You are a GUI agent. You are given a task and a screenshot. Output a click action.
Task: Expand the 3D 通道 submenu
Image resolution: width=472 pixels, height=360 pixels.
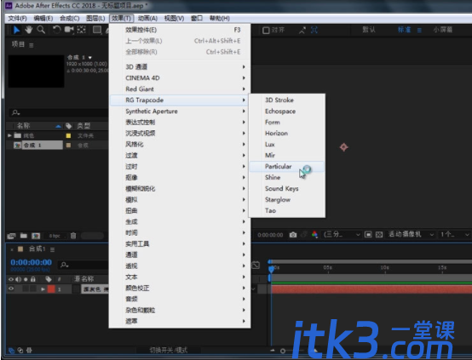coord(180,66)
